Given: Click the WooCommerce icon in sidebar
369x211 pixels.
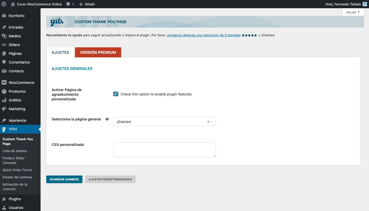Looking at the screenshot, I should click(x=4, y=83).
